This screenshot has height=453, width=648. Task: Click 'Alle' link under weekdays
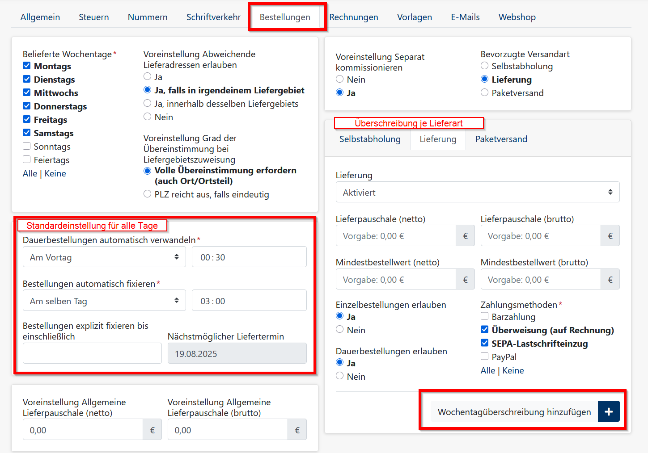point(30,173)
